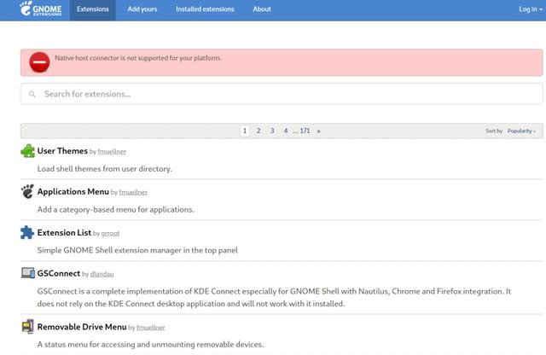The width and height of the screenshot is (546, 355).
Task: Click the GNOME Extensions logo
Action: pyautogui.click(x=41, y=9)
